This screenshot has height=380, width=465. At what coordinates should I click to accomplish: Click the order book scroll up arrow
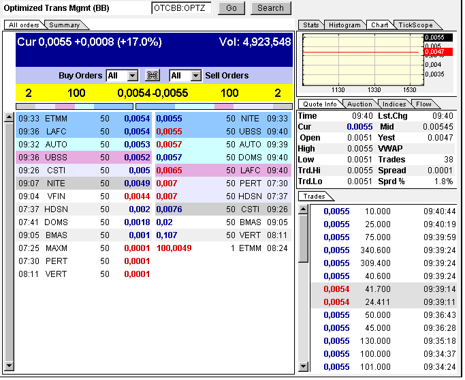pos(10,117)
